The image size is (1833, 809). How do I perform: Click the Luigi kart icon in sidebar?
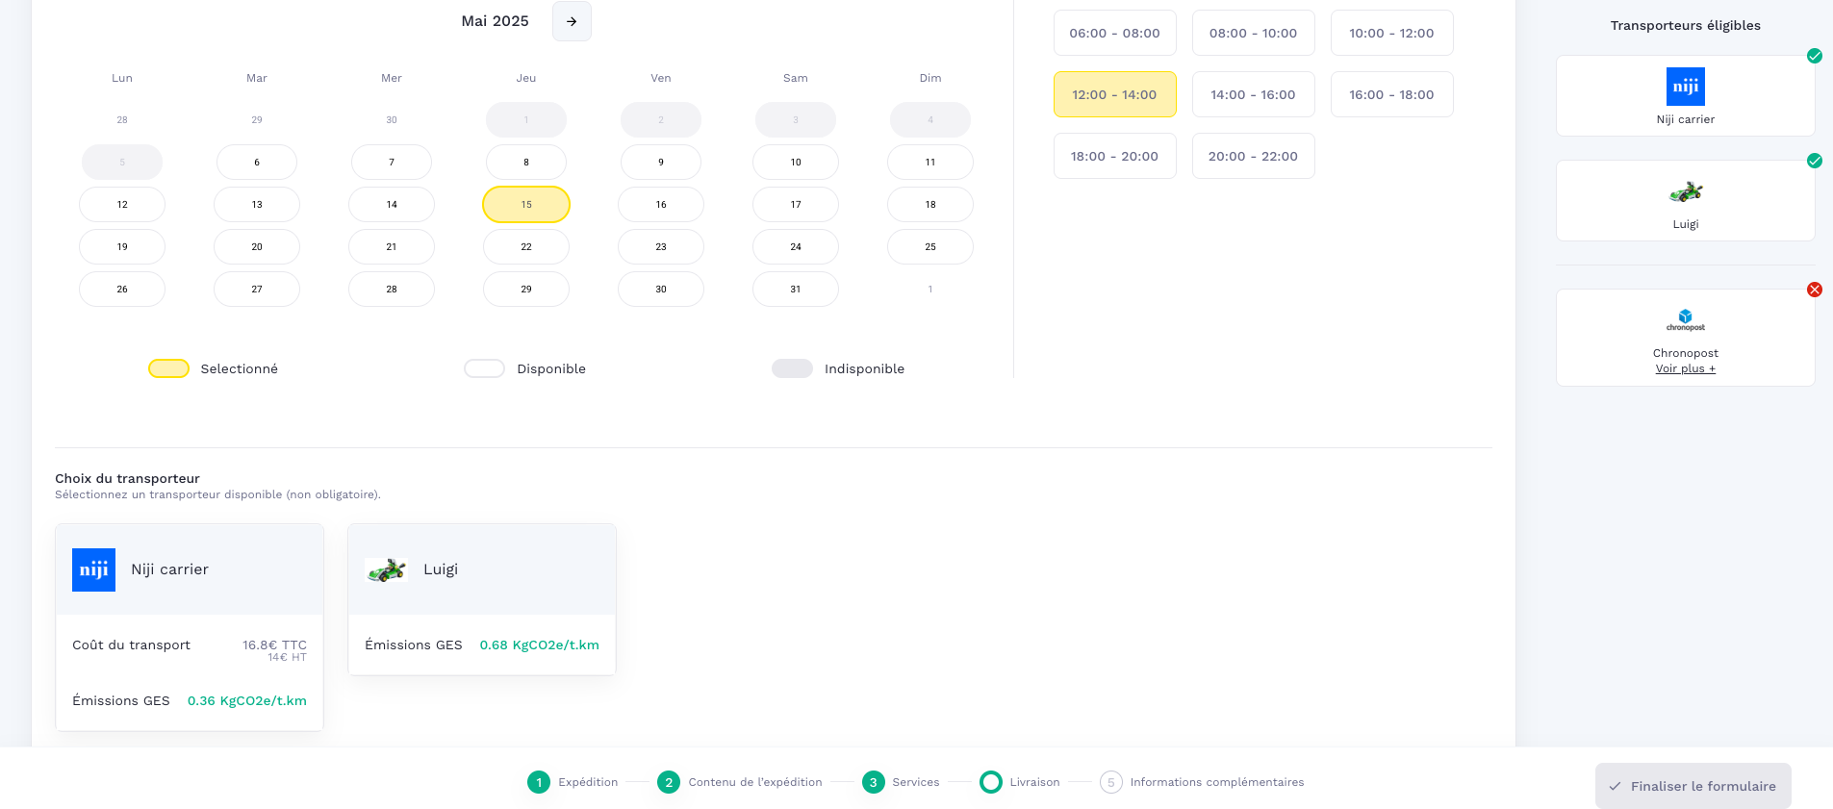[x=1685, y=192]
